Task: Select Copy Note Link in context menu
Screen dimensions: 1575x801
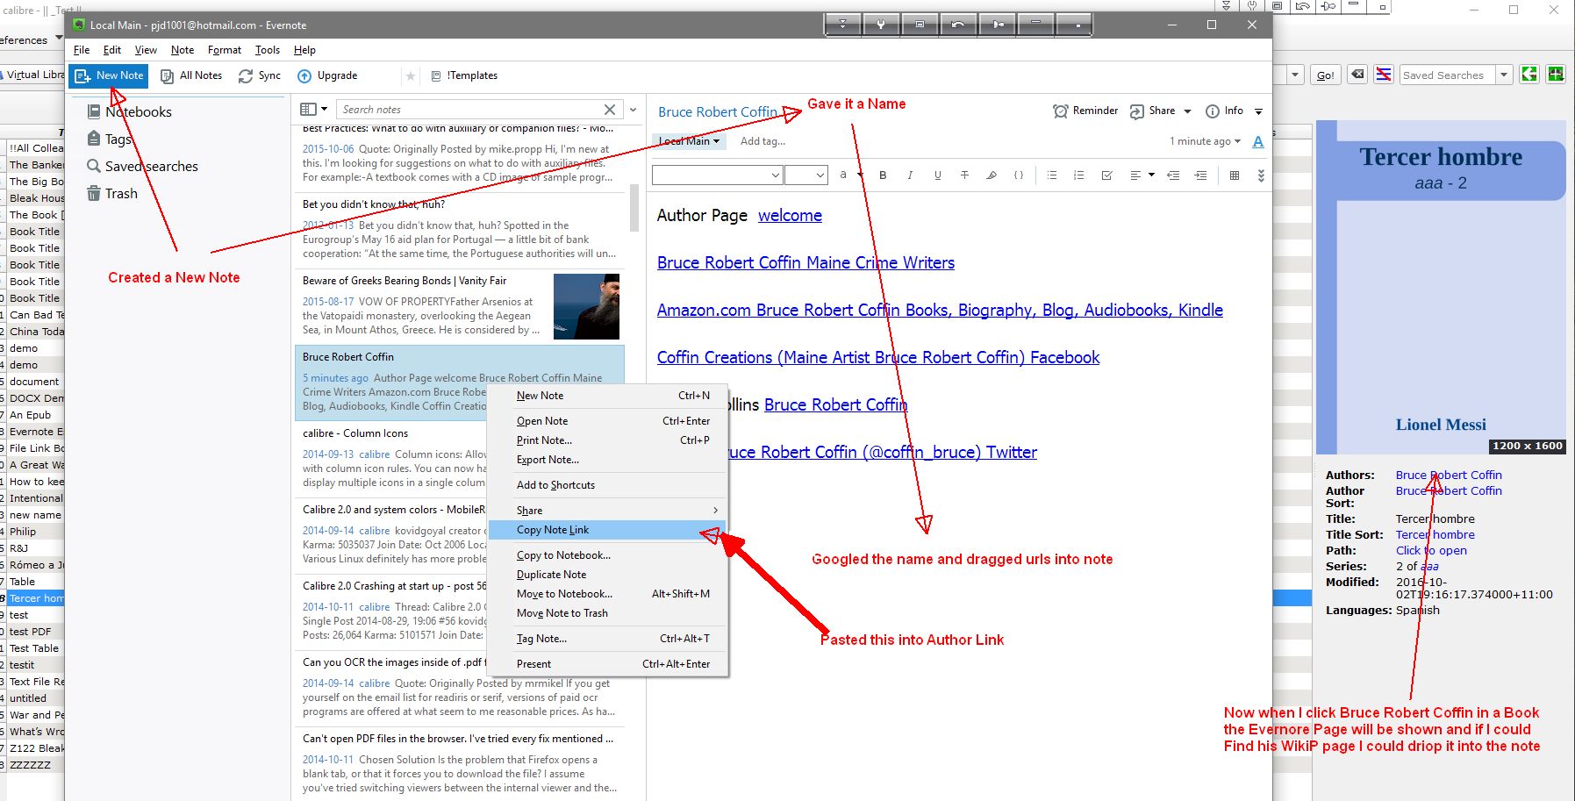Action: click(x=608, y=530)
